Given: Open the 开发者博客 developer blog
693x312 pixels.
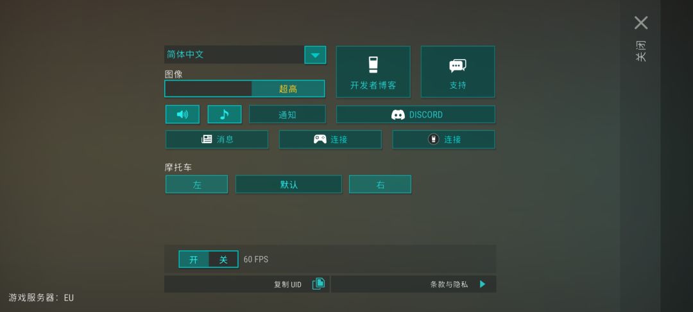Looking at the screenshot, I should coord(373,72).
